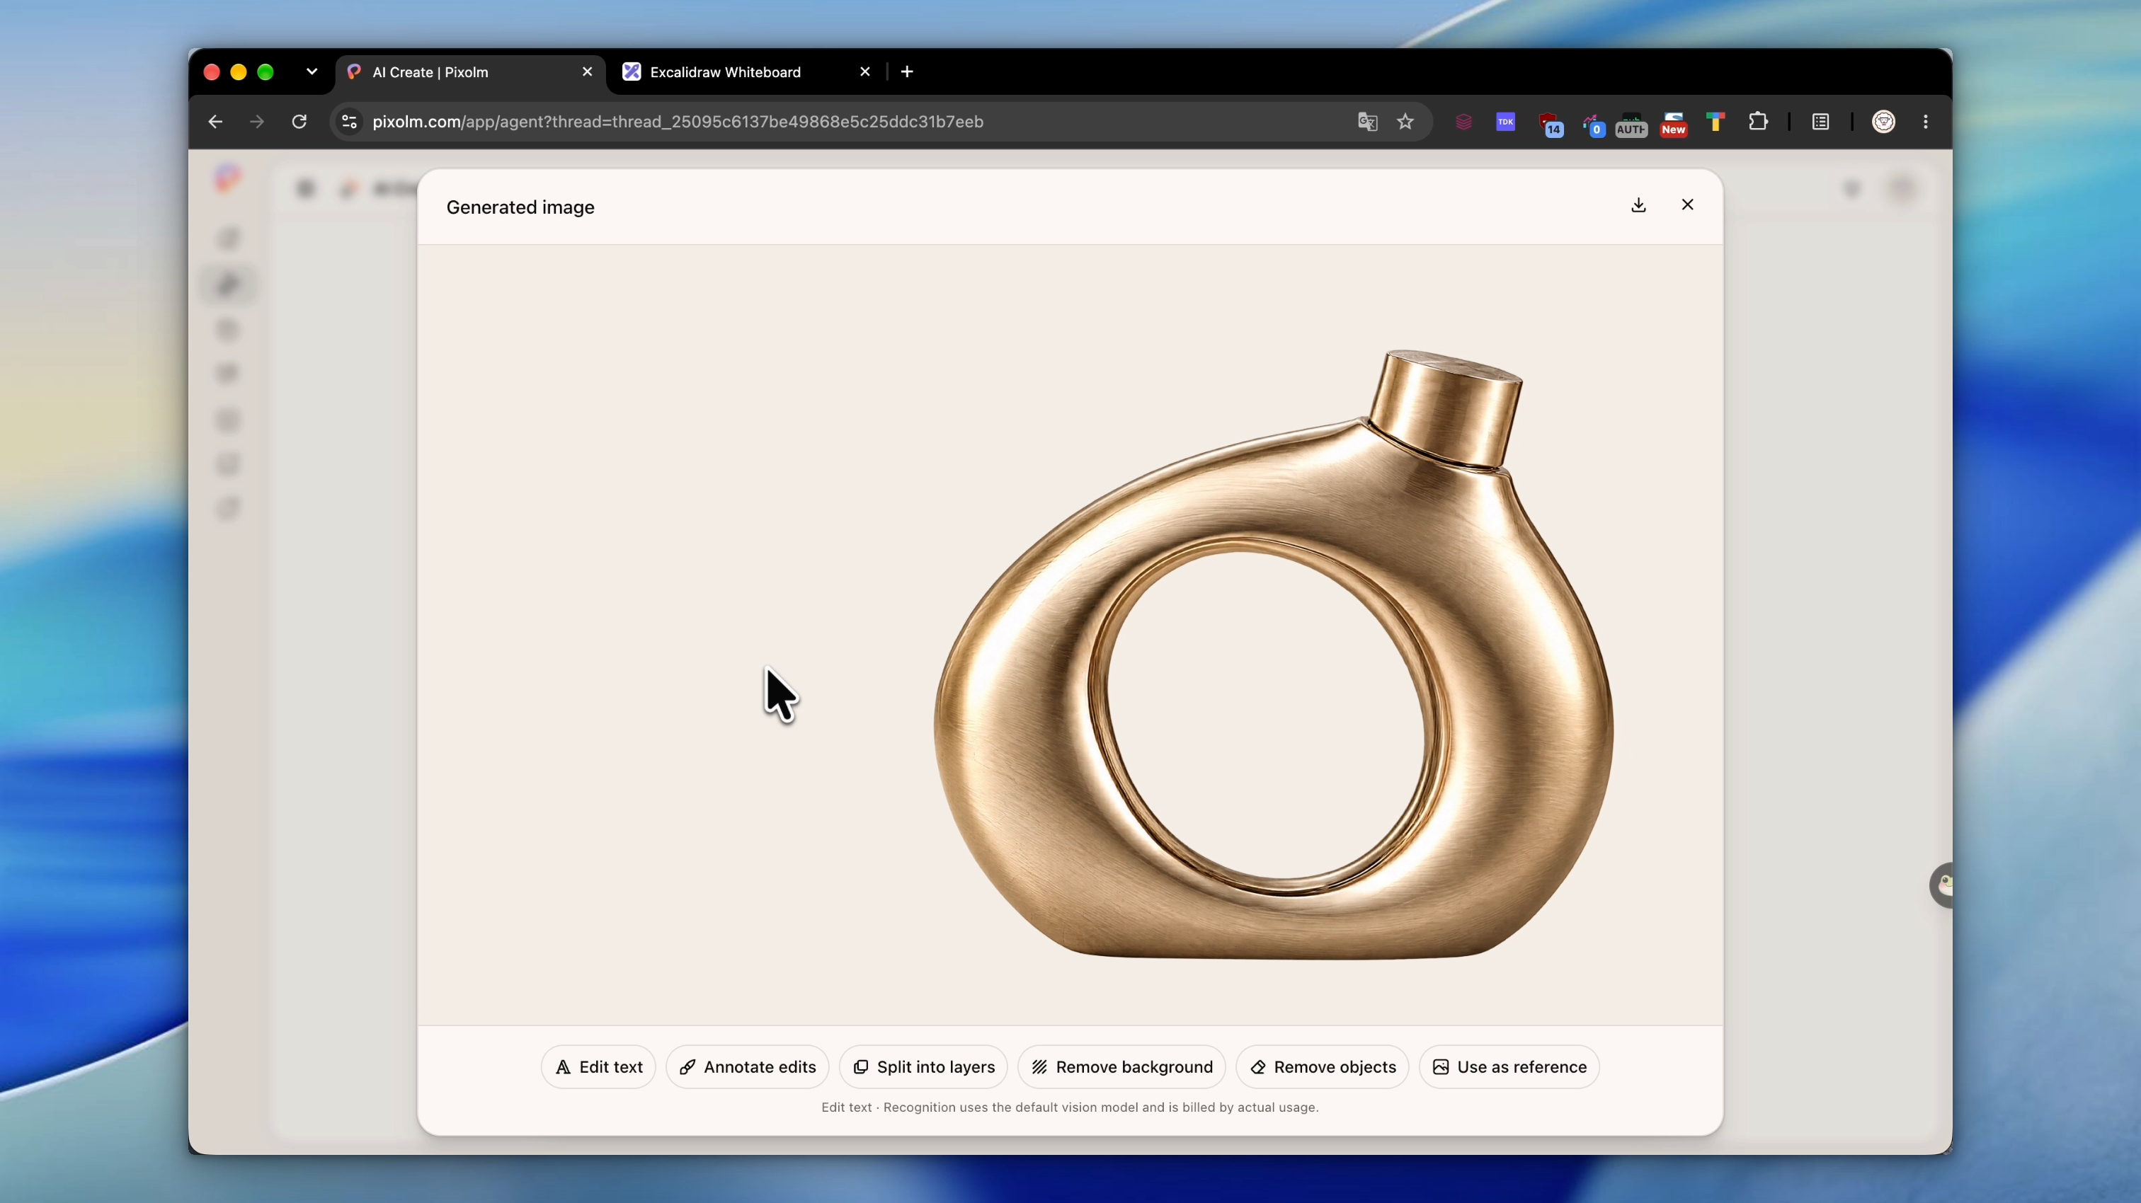The height and width of the screenshot is (1203, 2141).
Task: Open the extension labeled New
Action: pos(1673,124)
